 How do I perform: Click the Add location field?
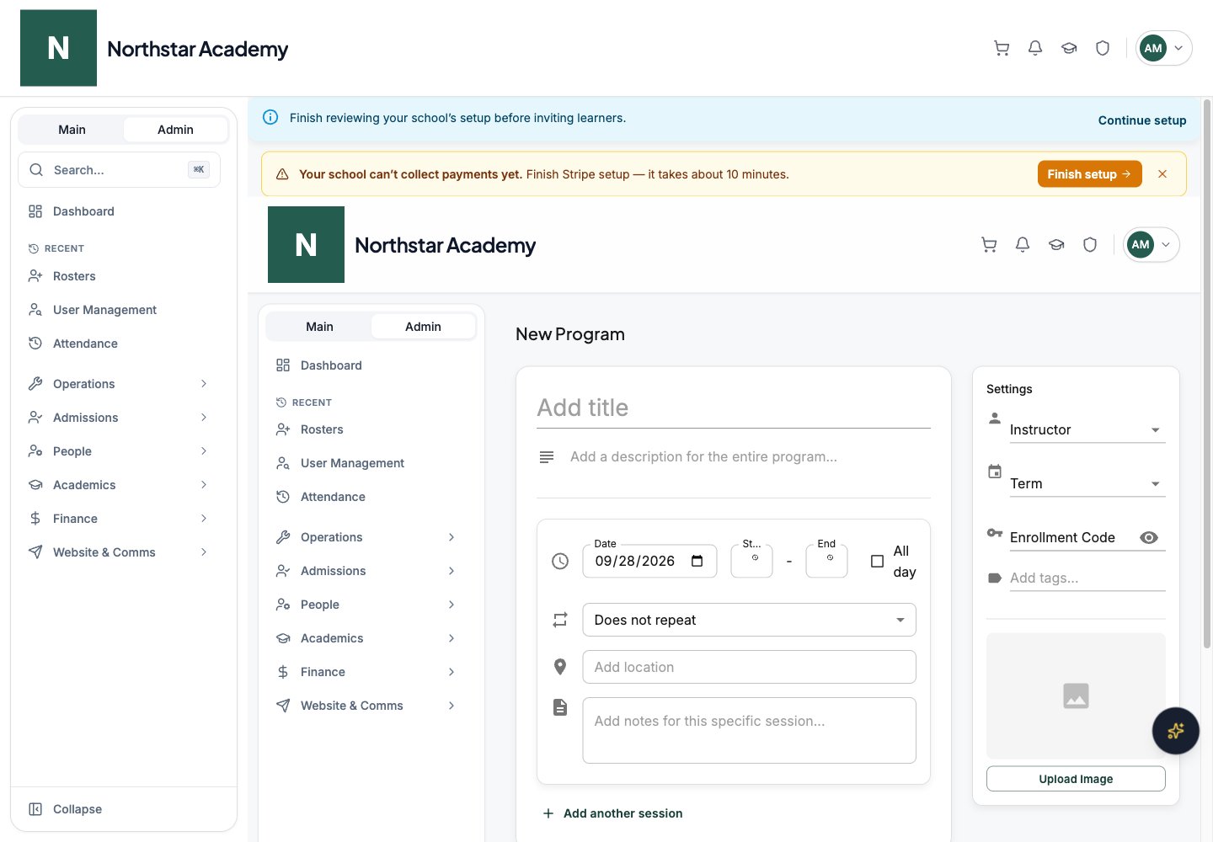tap(749, 667)
